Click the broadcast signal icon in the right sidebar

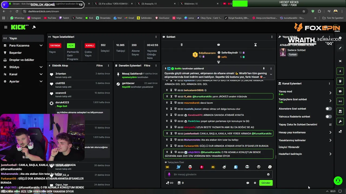click(x=340, y=101)
